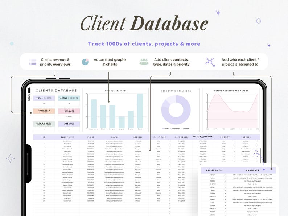Click the Track 1000s of clients tagline
Image resolution: width=288 pixels, height=216 pixels.
(x=144, y=44)
